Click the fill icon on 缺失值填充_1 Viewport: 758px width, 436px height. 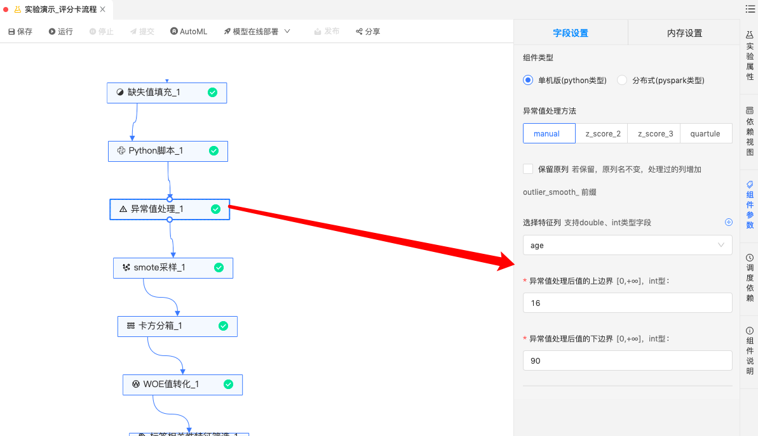[x=120, y=92]
